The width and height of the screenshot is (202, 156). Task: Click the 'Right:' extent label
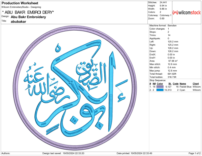point(153,45)
